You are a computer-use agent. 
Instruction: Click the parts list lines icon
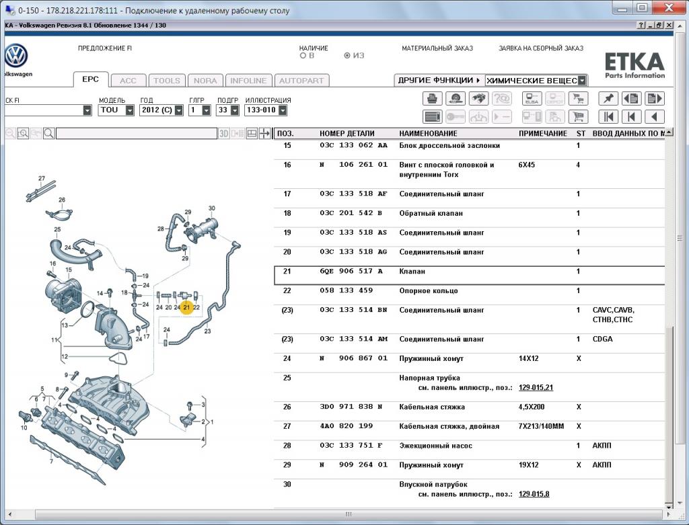click(433, 117)
